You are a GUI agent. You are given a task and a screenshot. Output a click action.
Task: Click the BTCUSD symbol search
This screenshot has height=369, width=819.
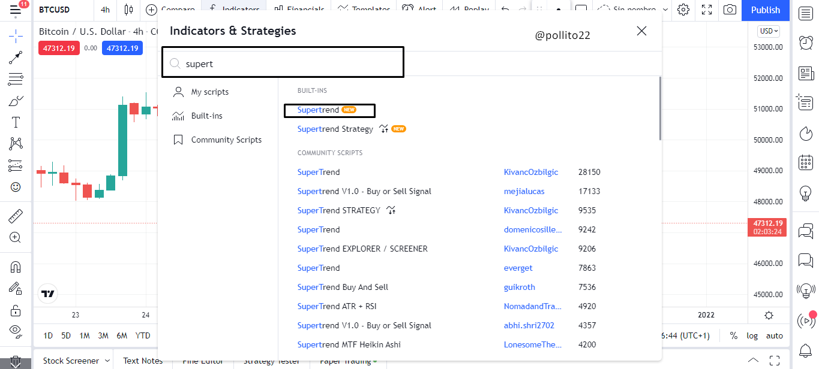[x=54, y=10]
